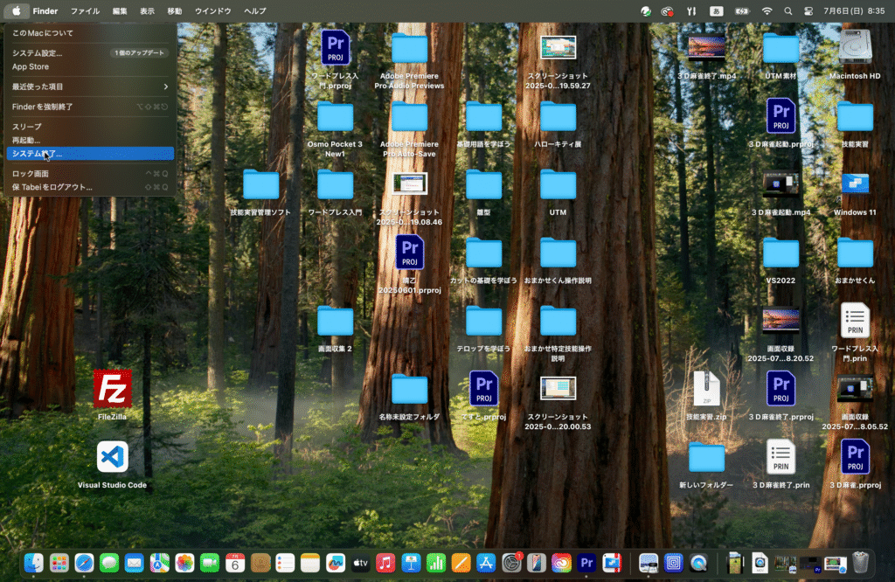Open the Music app in the Dock
The width and height of the screenshot is (895, 582).
click(x=385, y=563)
